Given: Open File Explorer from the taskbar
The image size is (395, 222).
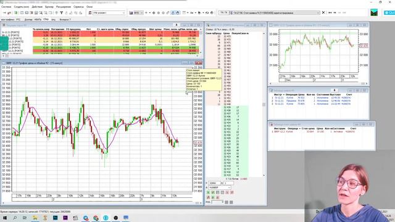Looking at the screenshot, I should (x=35, y=218).
